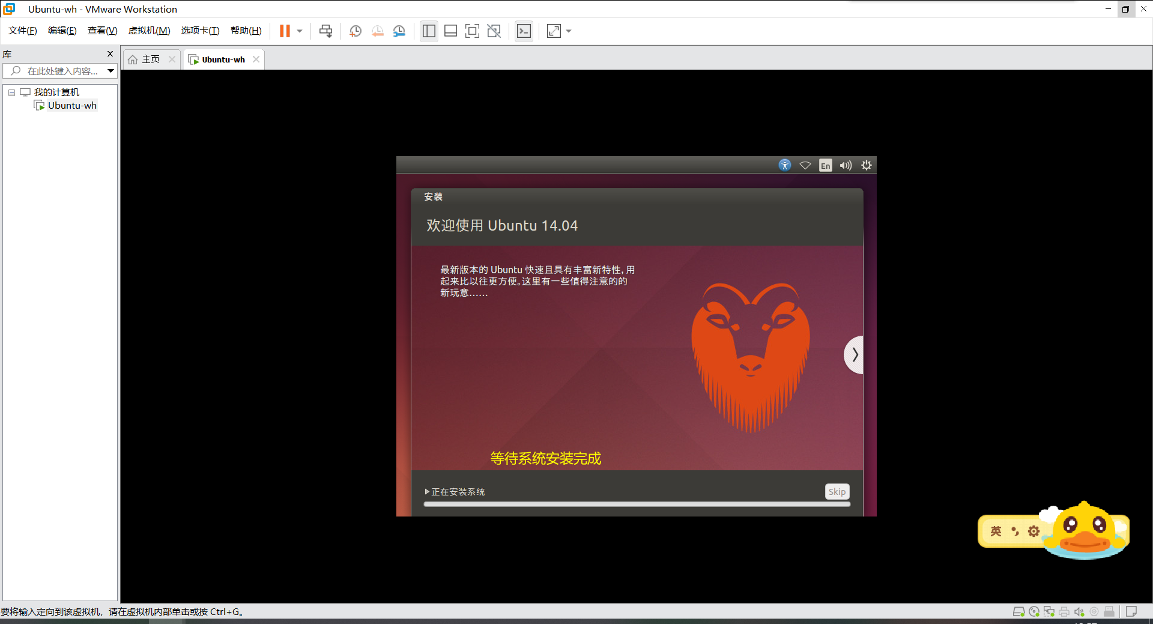
Task: Click the Ubuntu goat slideshow image
Action: tap(751, 357)
